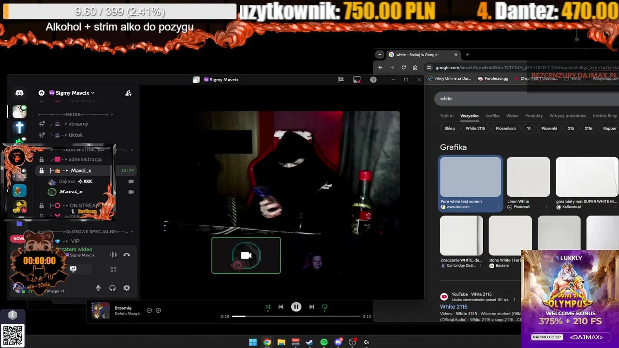Screen dimensions: 619x348
Task: Mute microphone in Discord user panel
Action: click(98, 288)
